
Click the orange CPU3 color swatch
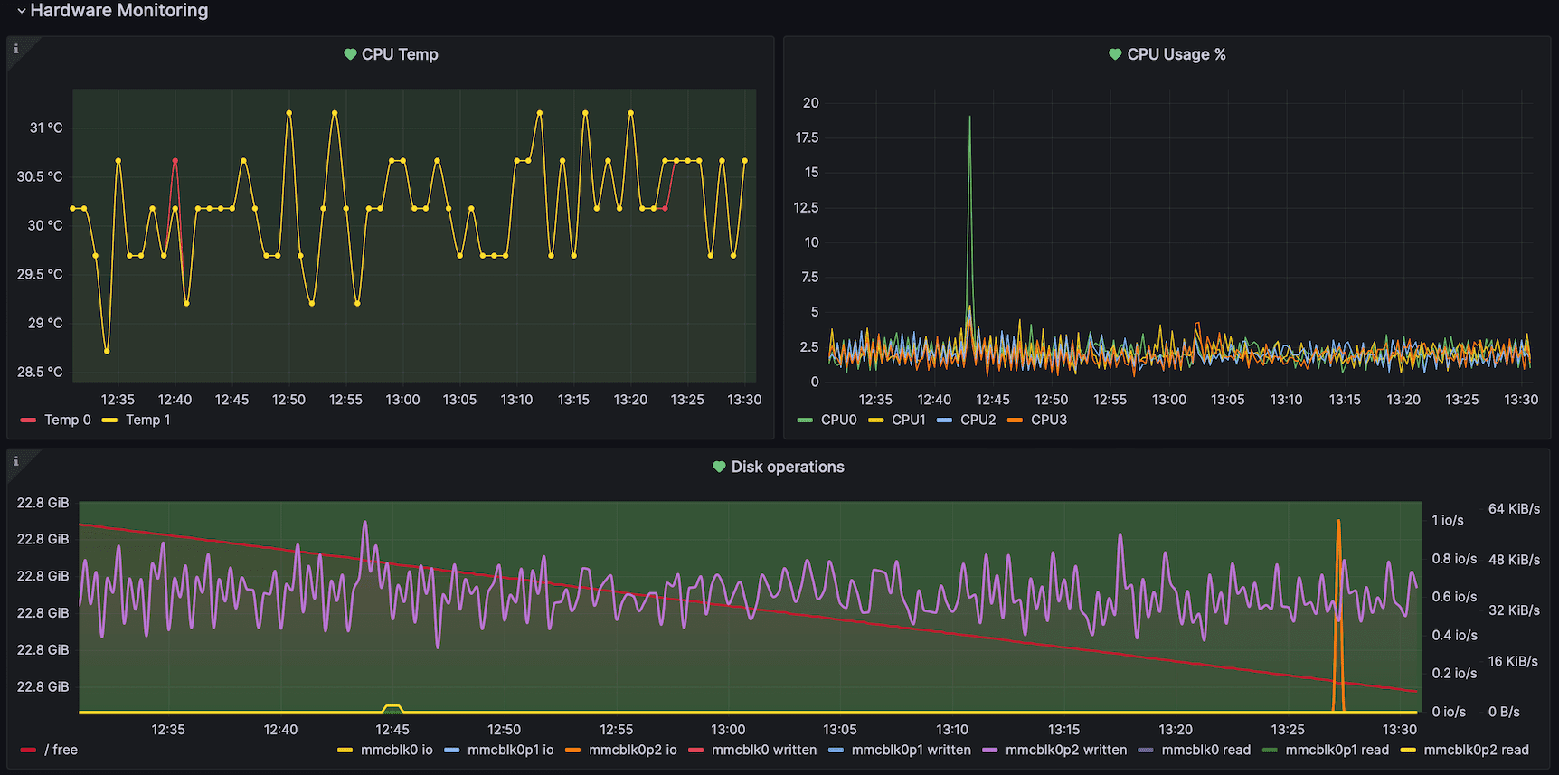click(x=1015, y=420)
